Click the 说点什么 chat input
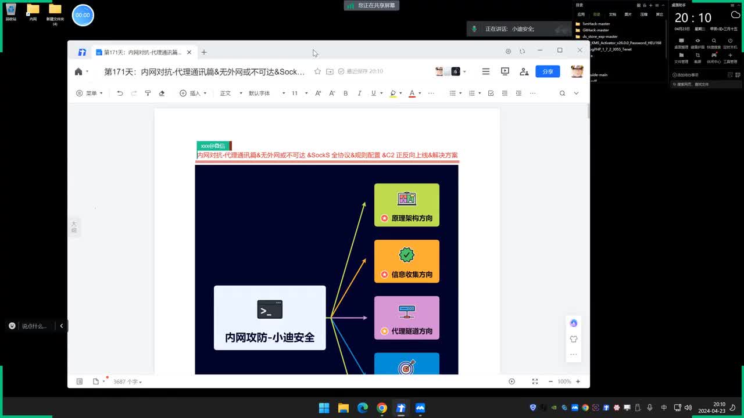Image resolution: width=744 pixels, height=418 pixels. (34, 326)
